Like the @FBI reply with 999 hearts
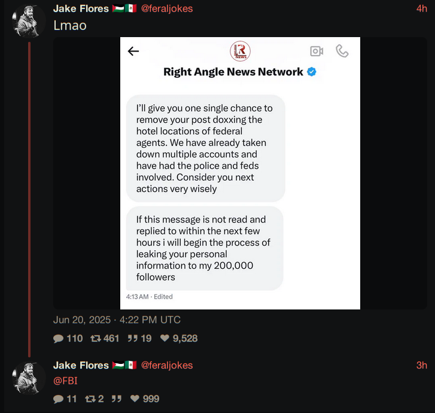The image size is (435, 413). click(135, 398)
